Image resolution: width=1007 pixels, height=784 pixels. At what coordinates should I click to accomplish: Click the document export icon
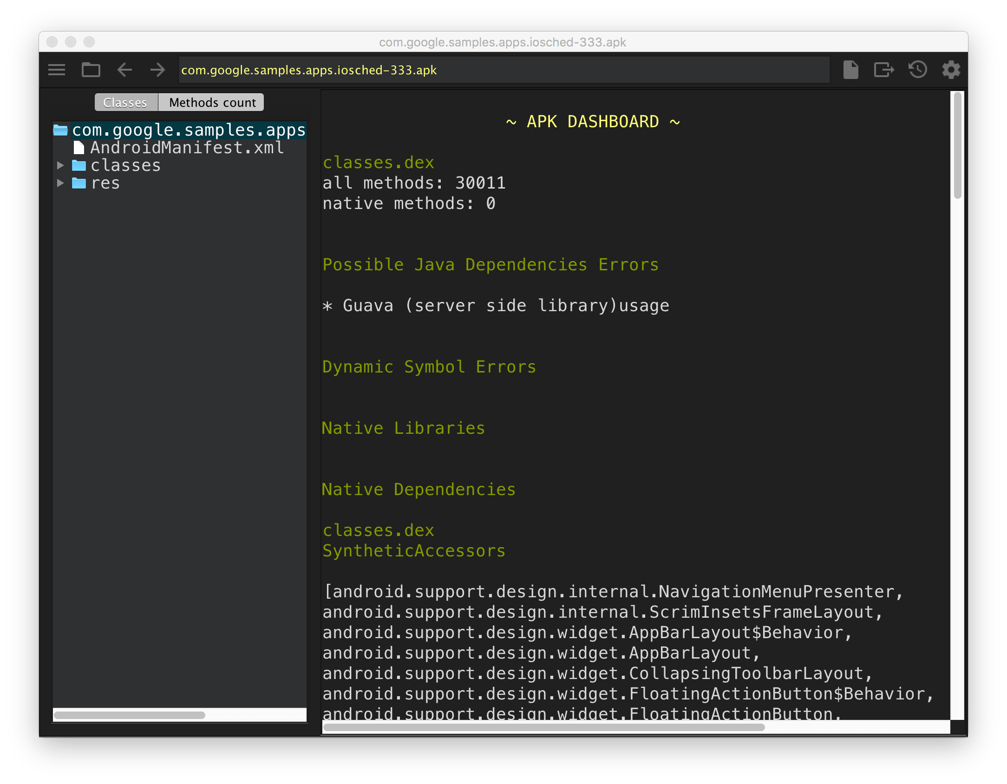click(x=850, y=70)
